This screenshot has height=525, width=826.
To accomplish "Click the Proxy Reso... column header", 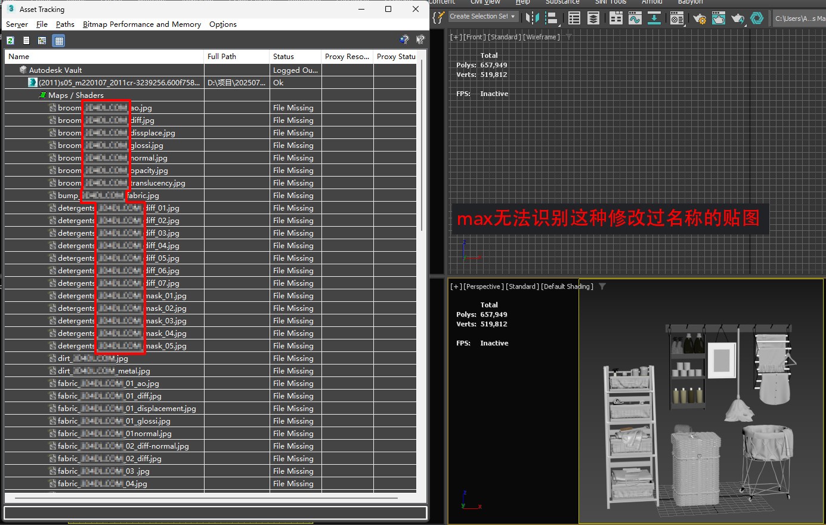I will [347, 56].
